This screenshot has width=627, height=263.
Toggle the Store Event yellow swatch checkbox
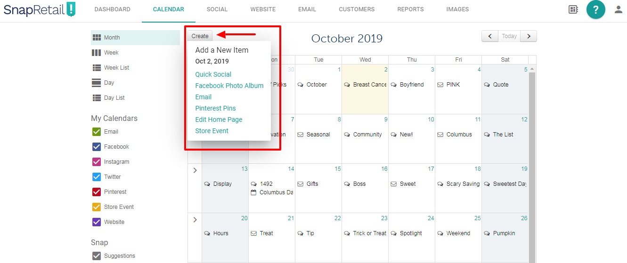click(97, 207)
